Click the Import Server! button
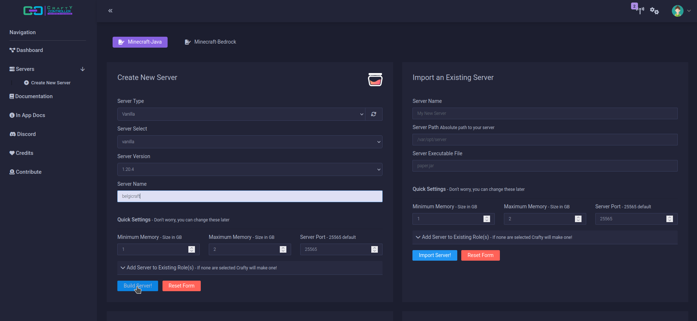Image resolution: width=697 pixels, height=321 pixels. point(435,256)
